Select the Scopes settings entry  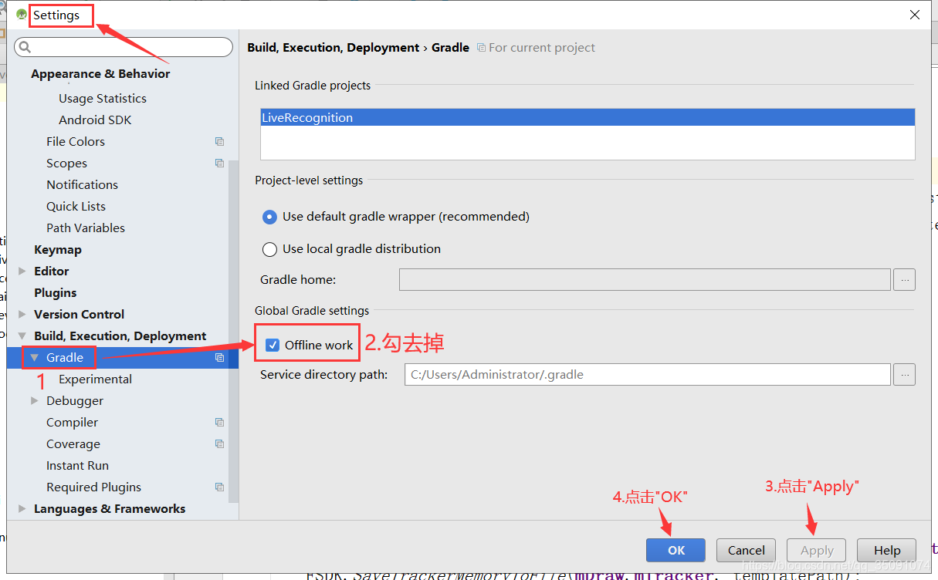click(x=66, y=163)
